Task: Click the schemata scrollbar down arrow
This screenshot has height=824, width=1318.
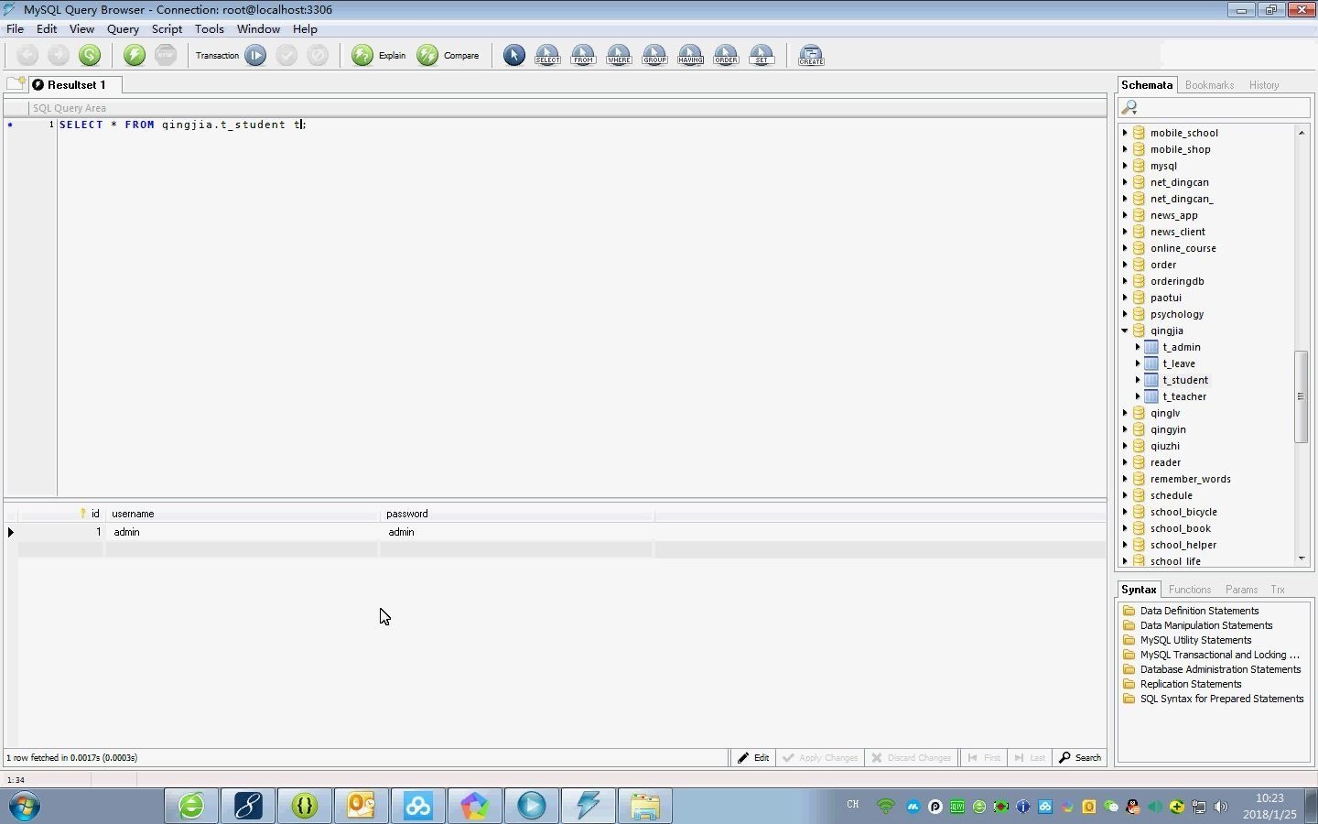Action: coord(1301,558)
